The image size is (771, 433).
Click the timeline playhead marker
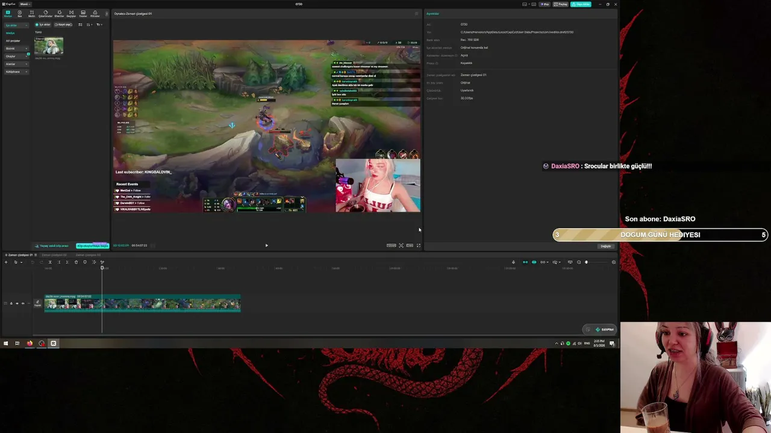[x=102, y=267]
